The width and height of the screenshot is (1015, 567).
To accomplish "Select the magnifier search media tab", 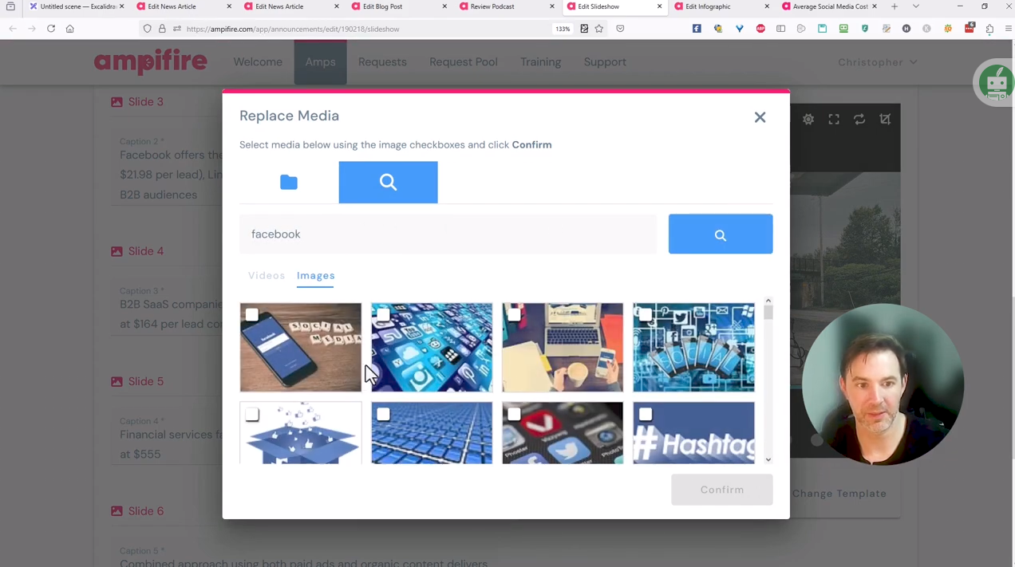I will coord(388,183).
